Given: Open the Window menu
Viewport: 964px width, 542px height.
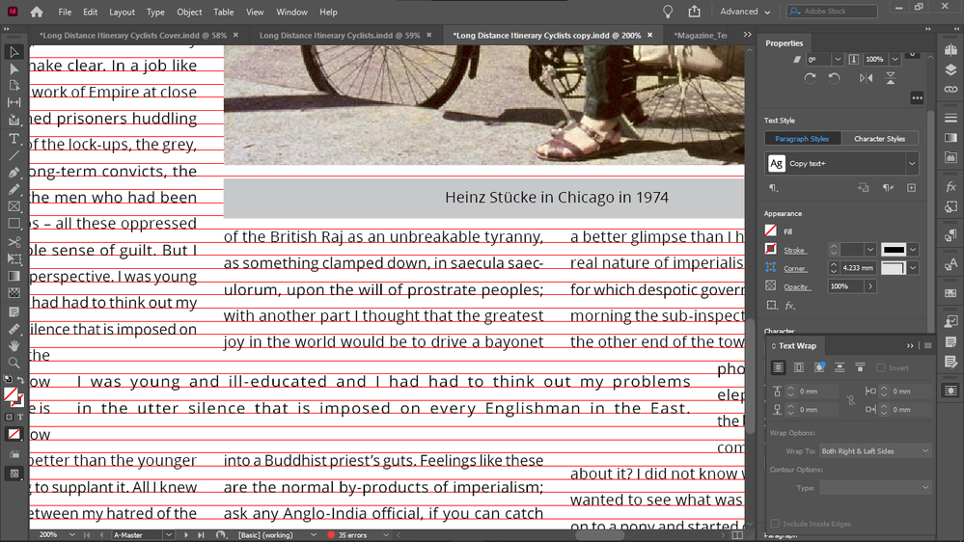Looking at the screenshot, I should 291,12.
